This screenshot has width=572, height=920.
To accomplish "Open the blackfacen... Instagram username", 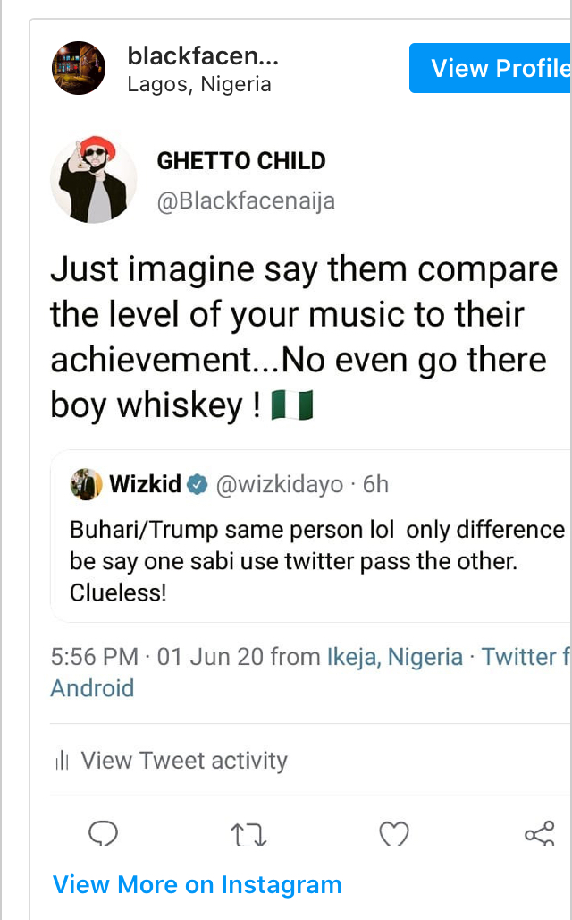I will [x=203, y=56].
